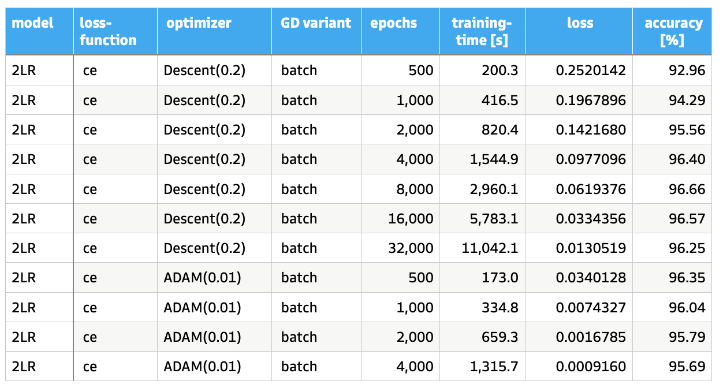Select the training-time cell 173.0
723x388 pixels.
[501, 278]
